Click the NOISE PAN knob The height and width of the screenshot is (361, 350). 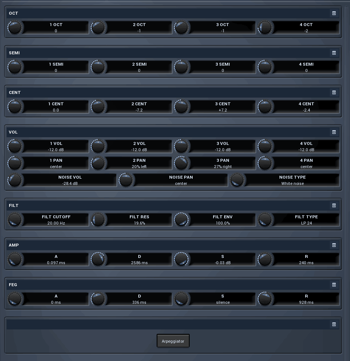126,180
